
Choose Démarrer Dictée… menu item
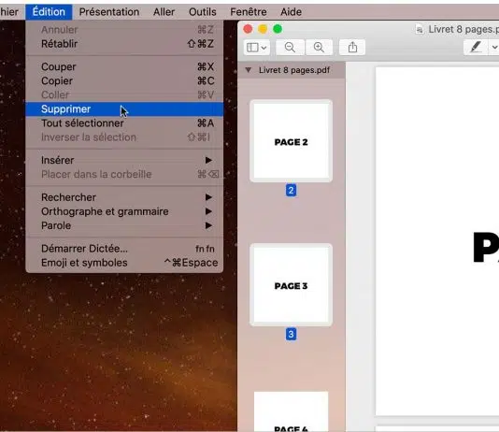coord(124,249)
